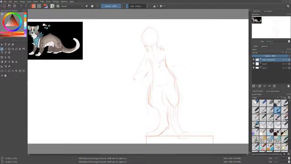Undo the last action
This screenshot has width=291, height=164.
click(x=21, y=6)
